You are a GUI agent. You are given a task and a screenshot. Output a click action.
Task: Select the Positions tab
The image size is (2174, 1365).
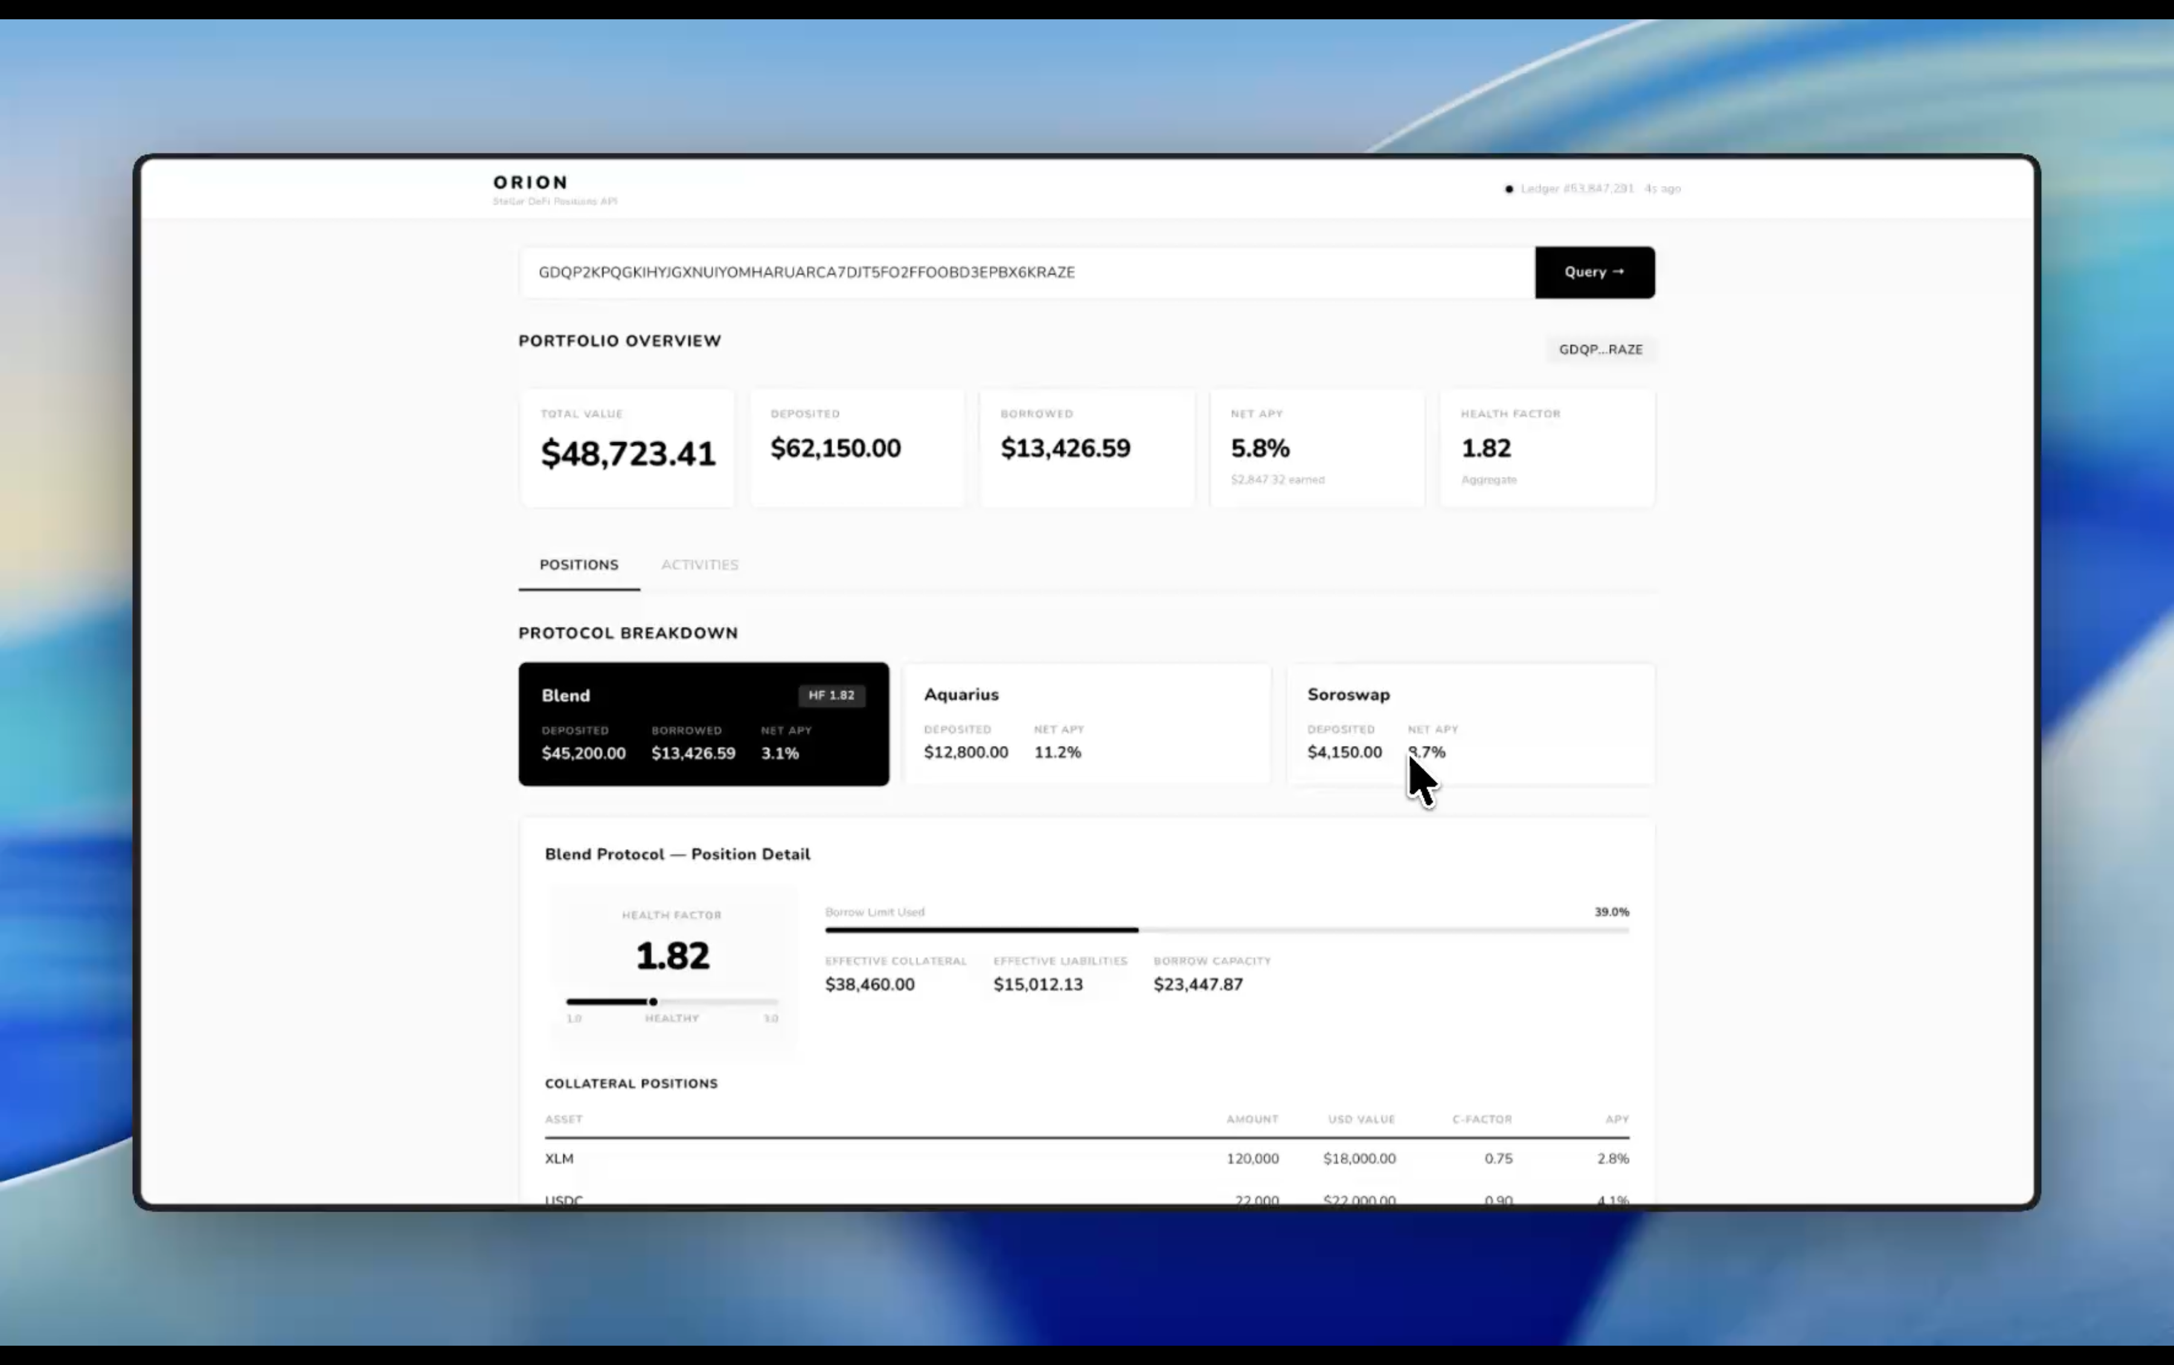pyautogui.click(x=579, y=564)
